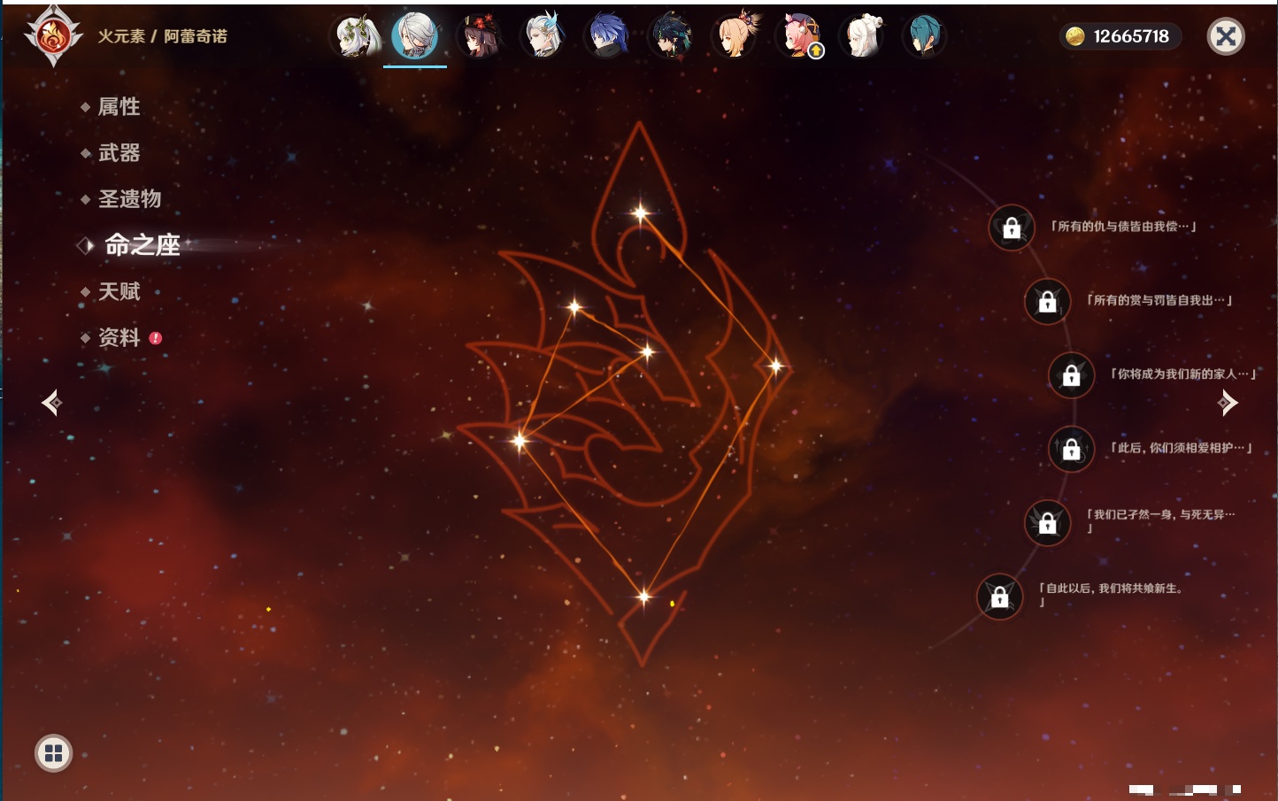Select the topmost star of the constellation
This screenshot has height=801, width=1278.
(x=640, y=212)
